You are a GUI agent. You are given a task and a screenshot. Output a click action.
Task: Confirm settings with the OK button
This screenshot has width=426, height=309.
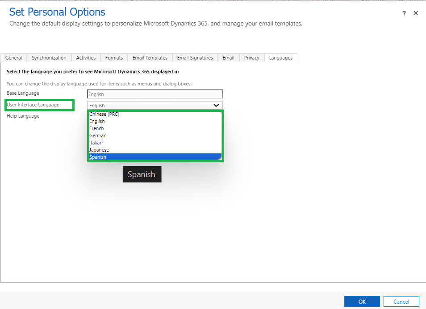point(362,301)
